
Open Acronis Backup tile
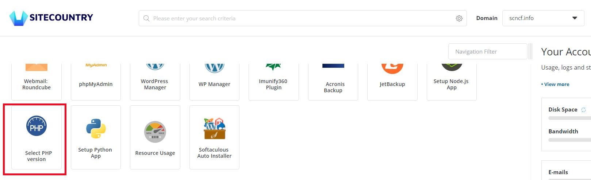[x=333, y=82]
